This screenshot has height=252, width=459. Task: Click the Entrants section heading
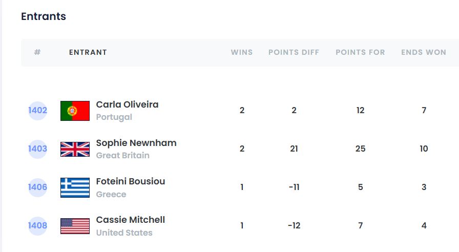point(44,16)
